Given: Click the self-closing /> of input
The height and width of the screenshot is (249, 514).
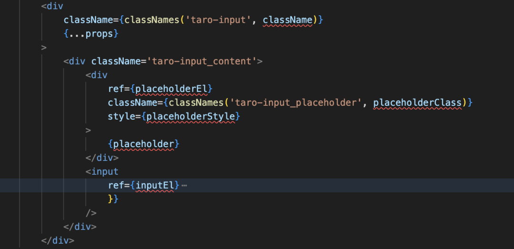Looking at the screenshot, I should pos(91,213).
